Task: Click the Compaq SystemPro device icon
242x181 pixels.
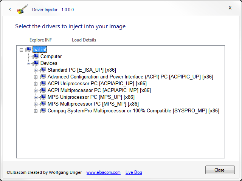Action: tap(43, 110)
